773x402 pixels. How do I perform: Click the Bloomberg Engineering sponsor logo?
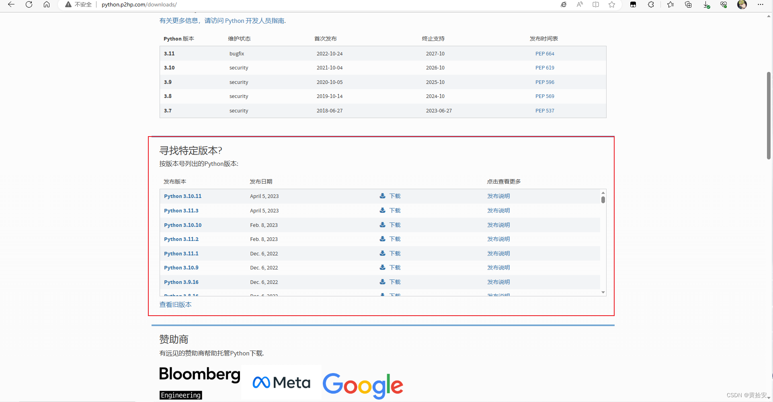[x=200, y=383]
